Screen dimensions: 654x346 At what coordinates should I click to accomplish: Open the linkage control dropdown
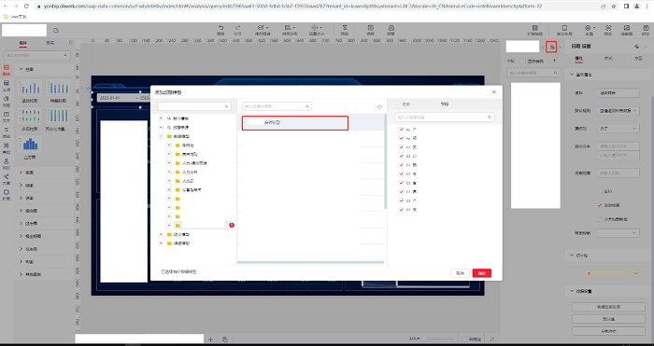618,233
